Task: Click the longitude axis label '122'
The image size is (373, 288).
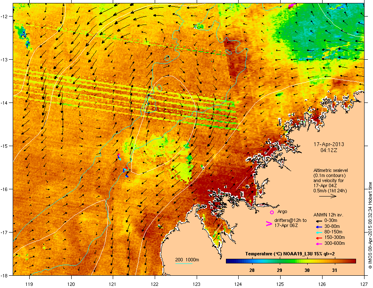Action: pos(155,284)
